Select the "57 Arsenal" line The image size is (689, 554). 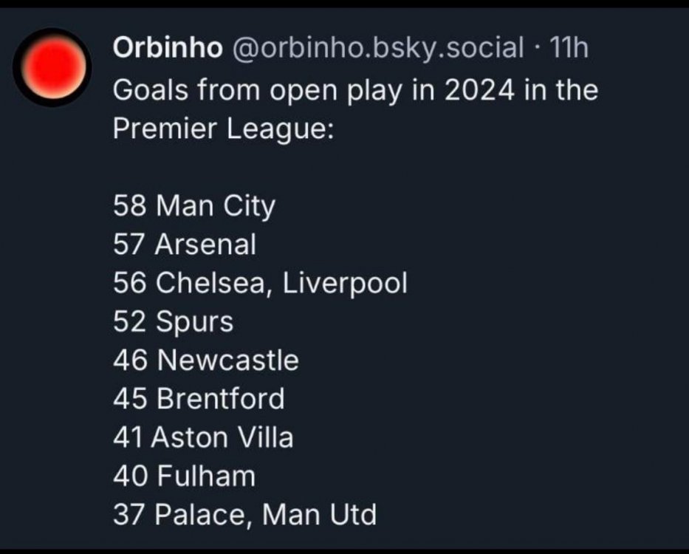(x=185, y=244)
